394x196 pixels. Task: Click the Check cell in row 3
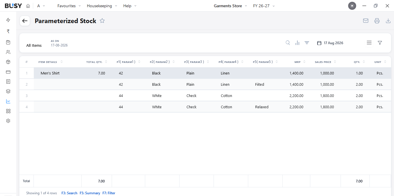click(x=196, y=96)
